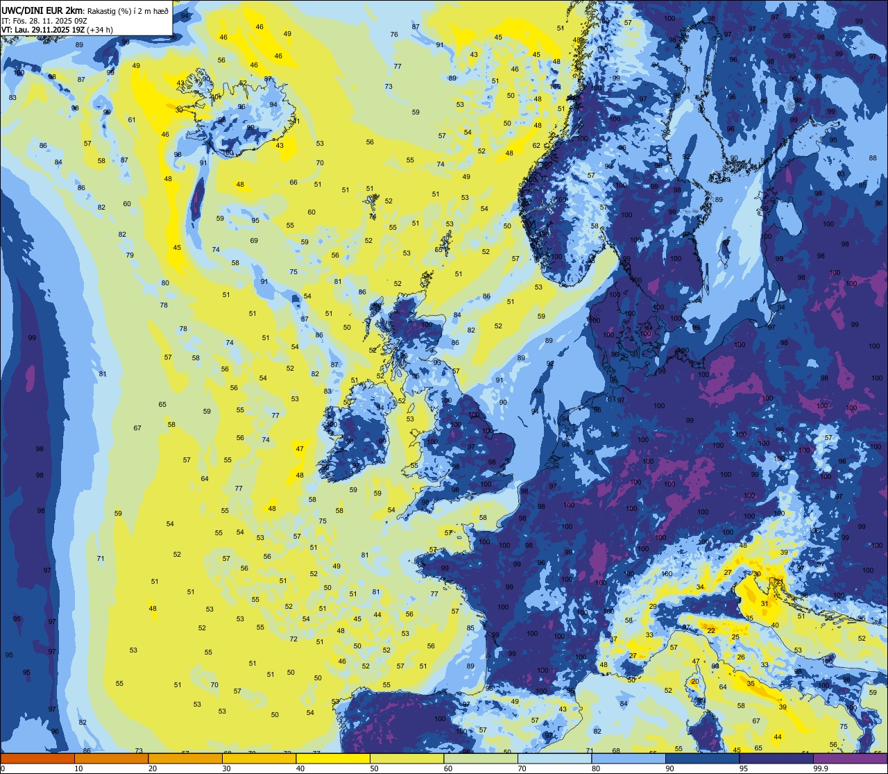This screenshot has width=888, height=774.
Task: Click the map value "61" west of Iceland
Action: point(132,120)
